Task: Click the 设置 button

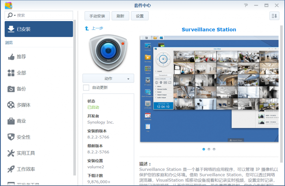Action: (x=140, y=16)
